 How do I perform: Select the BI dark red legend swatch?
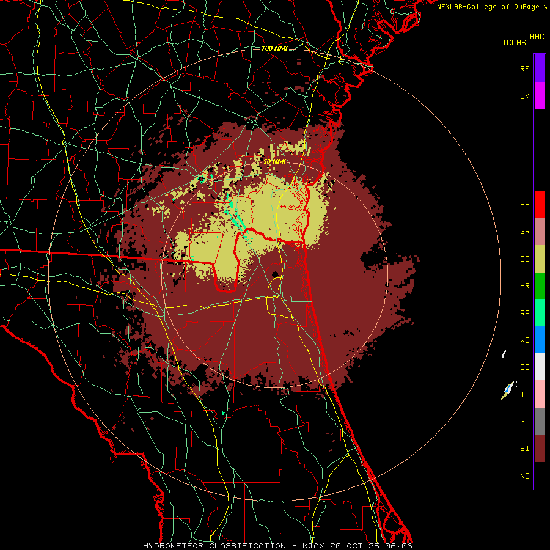[540, 449]
